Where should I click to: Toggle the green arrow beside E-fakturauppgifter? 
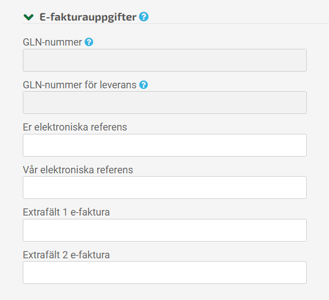pyautogui.click(x=28, y=17)
